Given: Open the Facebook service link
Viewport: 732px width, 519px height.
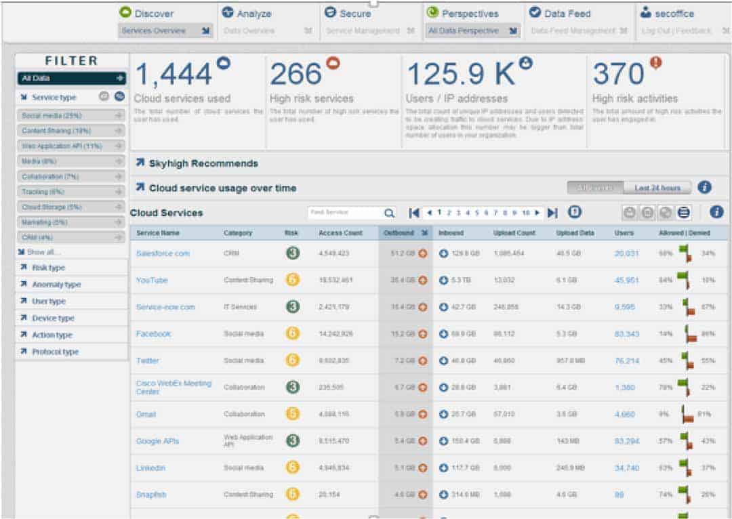Looking at the screenshot, I should click(153, 334).
